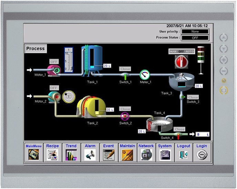Click the User priority field
Viewport: 237px width, 189px height.
tap(195, 31)
